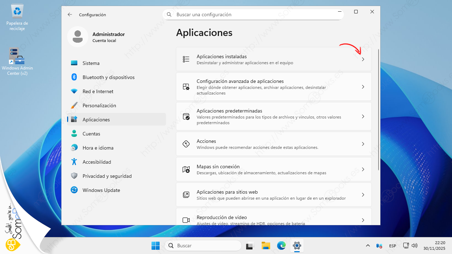The height and width of the screenshot is (254, 452).
Task: Open File Explorer from the taskbar
Action: pyautogui.click(x=266, y=246)
